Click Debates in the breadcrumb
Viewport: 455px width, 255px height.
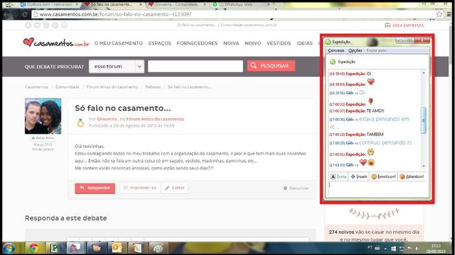153,87
